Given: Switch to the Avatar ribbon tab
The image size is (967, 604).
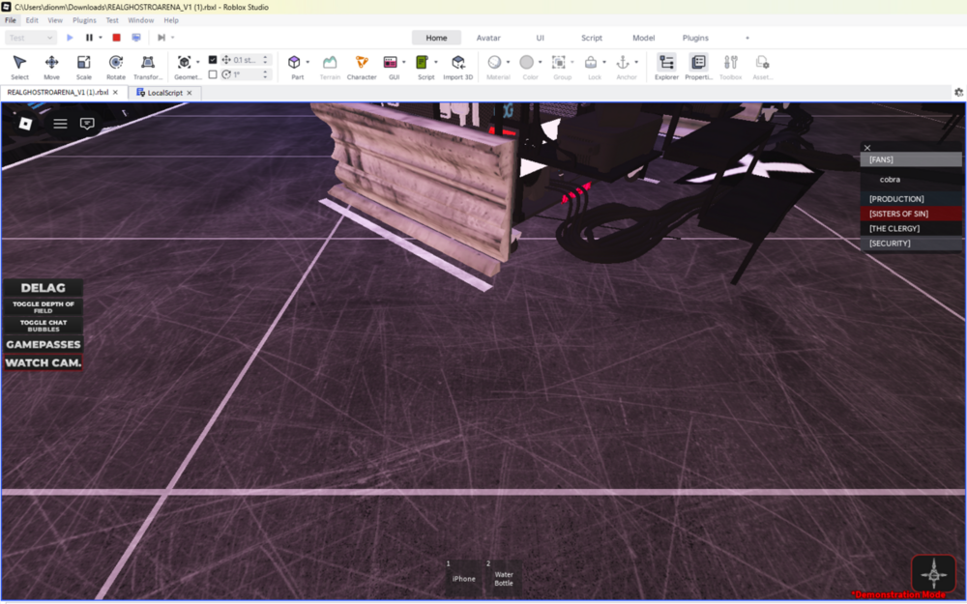Looking at the screenshot, I should 487,38.
